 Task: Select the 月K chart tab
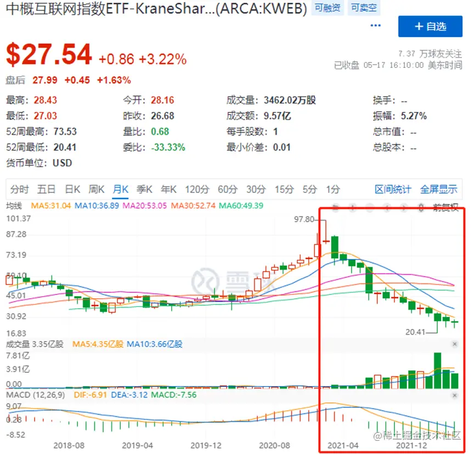[120, 189]
